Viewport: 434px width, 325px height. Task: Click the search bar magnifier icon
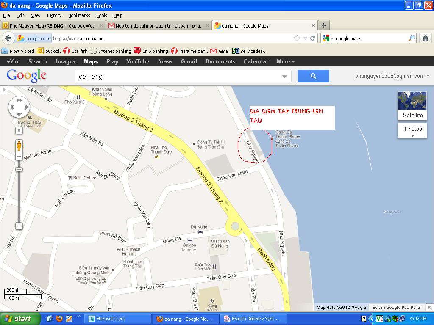pyautogui.click(x=412, y=38)
